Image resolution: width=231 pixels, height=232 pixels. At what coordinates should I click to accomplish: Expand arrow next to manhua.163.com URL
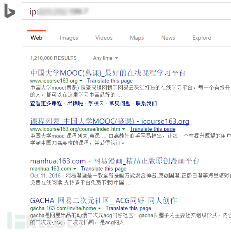coord(75,169)
